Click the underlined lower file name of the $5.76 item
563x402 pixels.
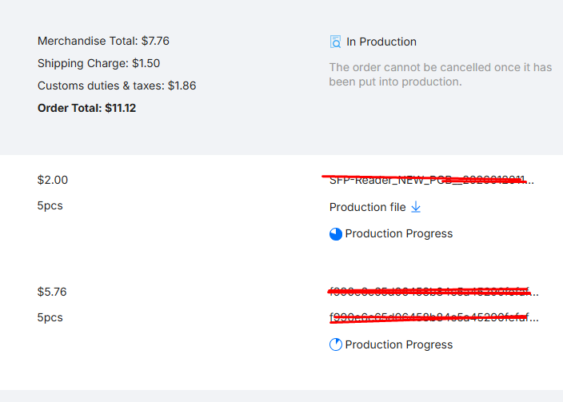tap(433, 318)
